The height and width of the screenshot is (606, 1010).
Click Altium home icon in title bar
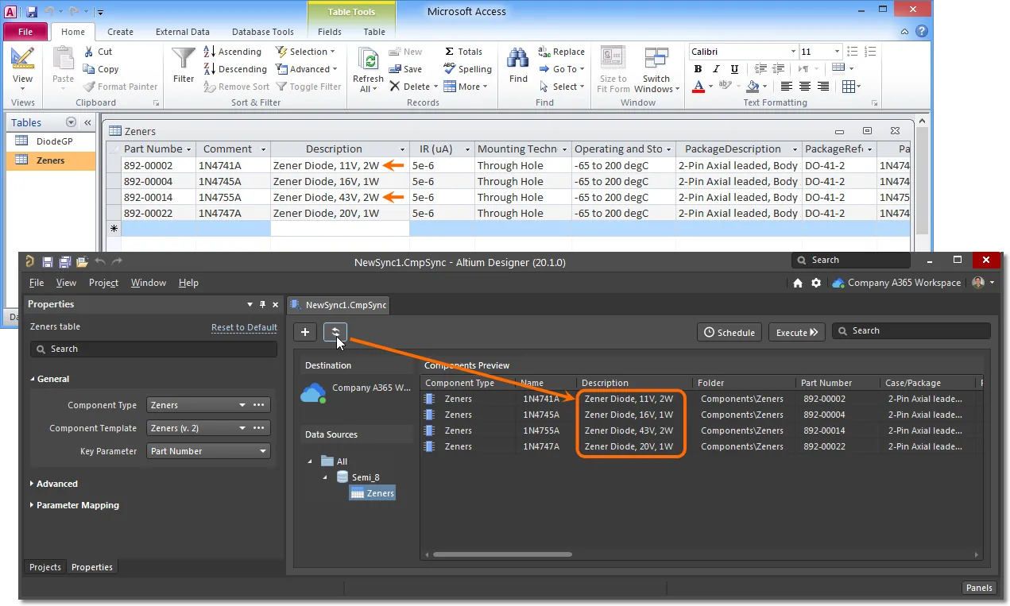coord(798,283)
